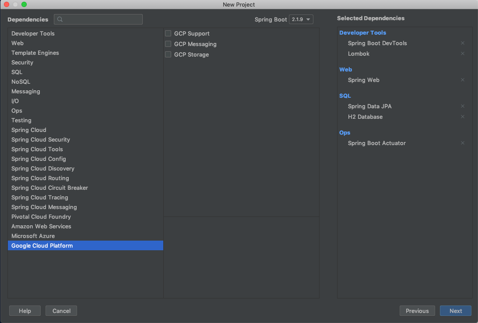The height and width of the screenshot is (323, 478).
Task: Close the New Project window red button
Action: pos(7,4)
